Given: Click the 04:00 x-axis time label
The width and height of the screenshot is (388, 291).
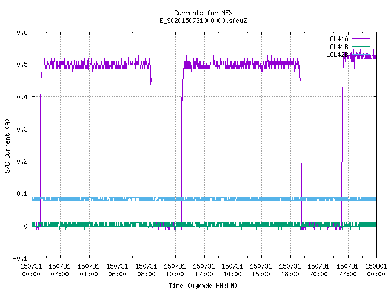Looking at the screenshot, I should 89,274.
